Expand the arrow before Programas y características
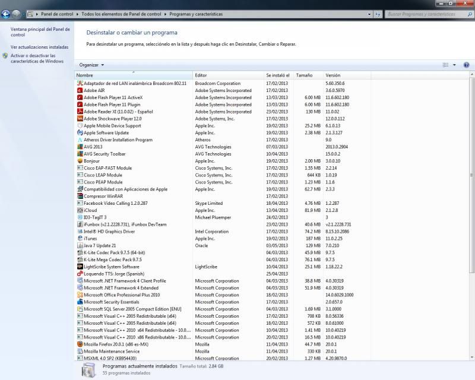475x380 pixels. 166,14
